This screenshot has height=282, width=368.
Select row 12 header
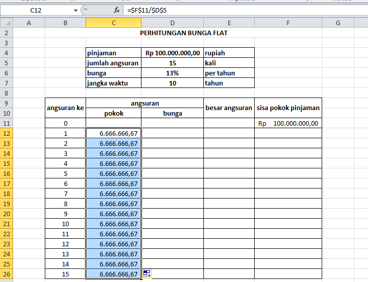pos(7,133)
